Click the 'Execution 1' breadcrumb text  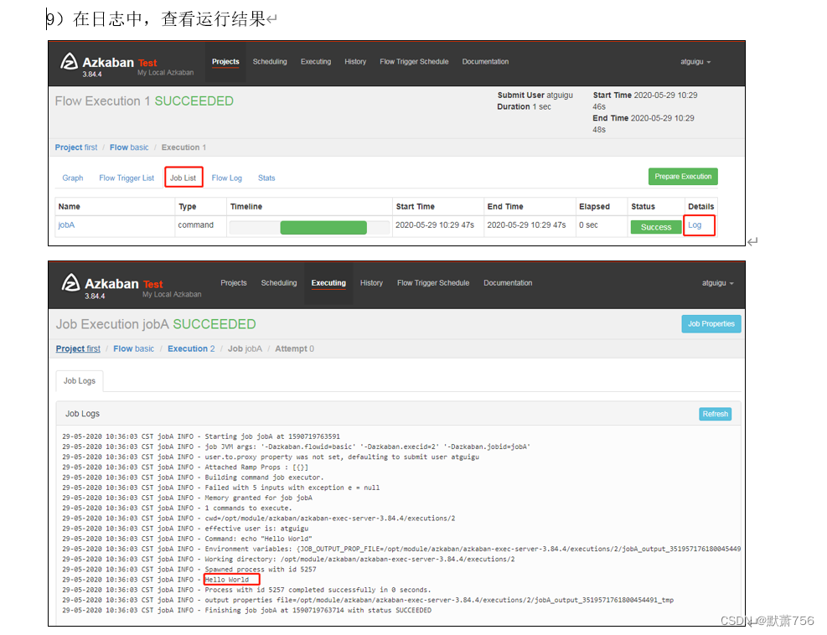click(183, 147)
